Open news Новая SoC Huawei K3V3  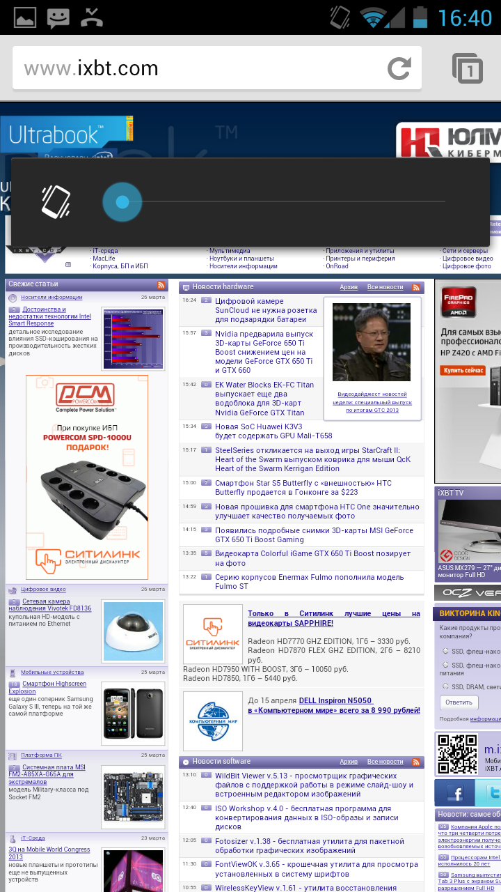click(x=273, y=431)
